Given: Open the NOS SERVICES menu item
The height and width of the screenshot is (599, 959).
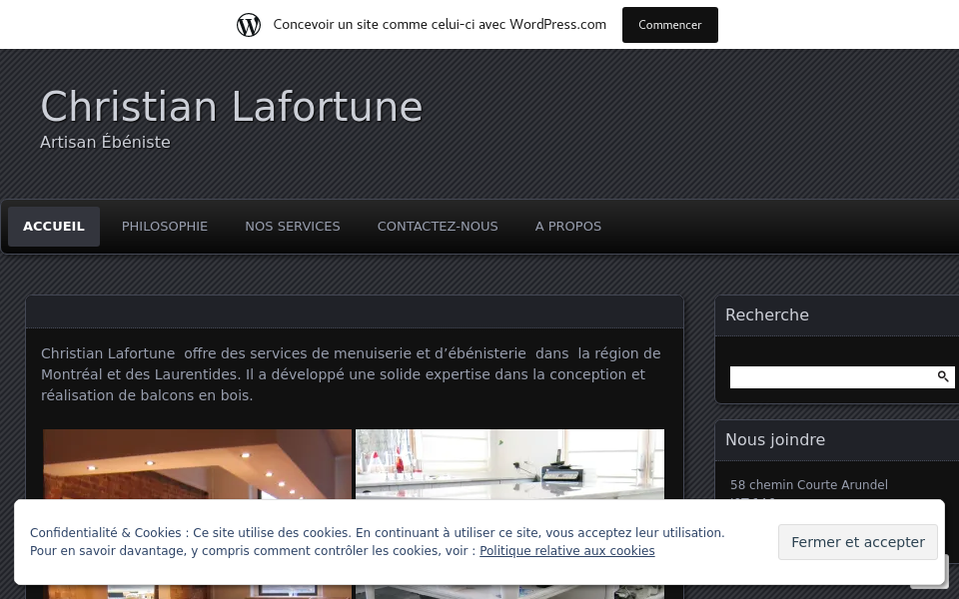Looking at the screenshot, I should click(292, 226).
